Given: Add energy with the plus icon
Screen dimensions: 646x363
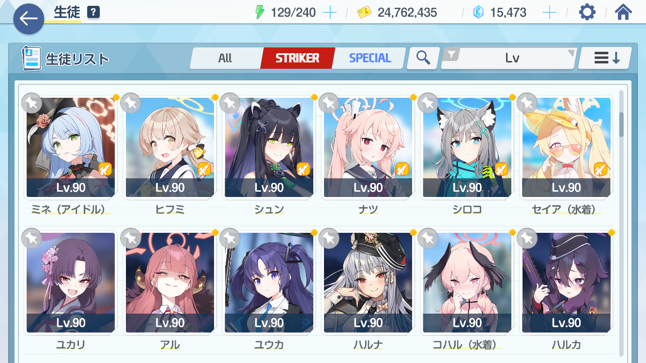Looking at the screenshot, I should (330, 13).
